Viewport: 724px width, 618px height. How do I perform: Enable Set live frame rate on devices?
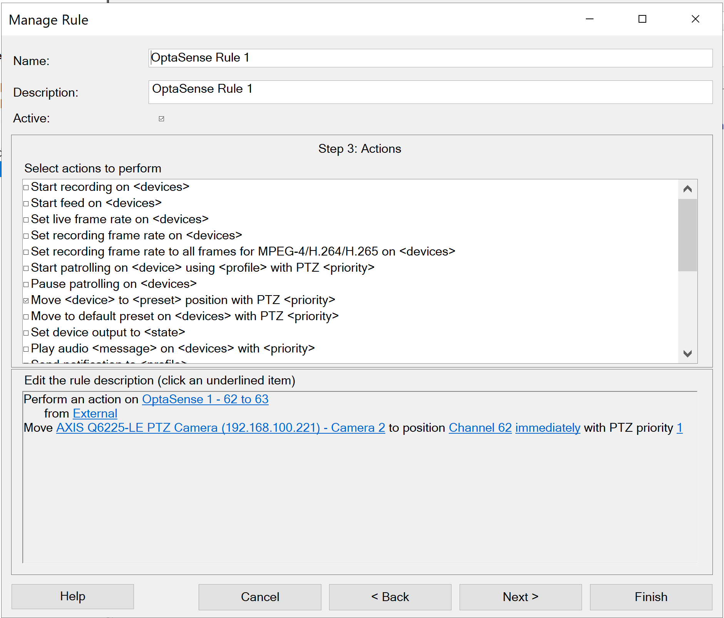click(26, 220)
